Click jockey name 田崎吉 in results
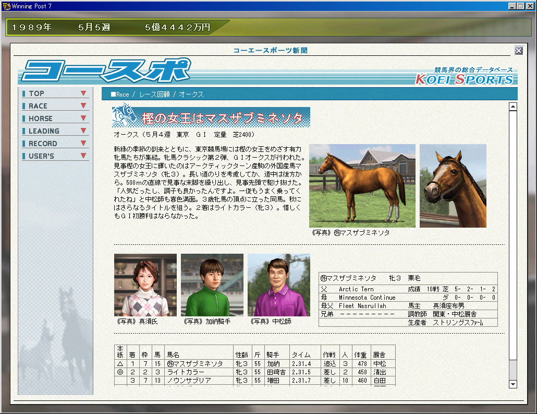 click(276, 372)
